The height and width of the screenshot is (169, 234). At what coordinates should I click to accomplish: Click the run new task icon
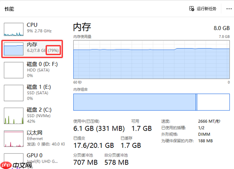pyautogui.click(x=191, y=8)
